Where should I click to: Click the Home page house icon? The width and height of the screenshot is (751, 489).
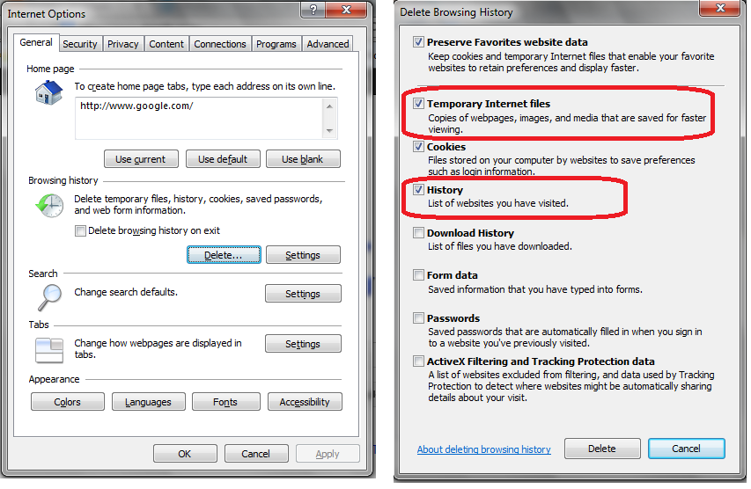click(48, 93)
